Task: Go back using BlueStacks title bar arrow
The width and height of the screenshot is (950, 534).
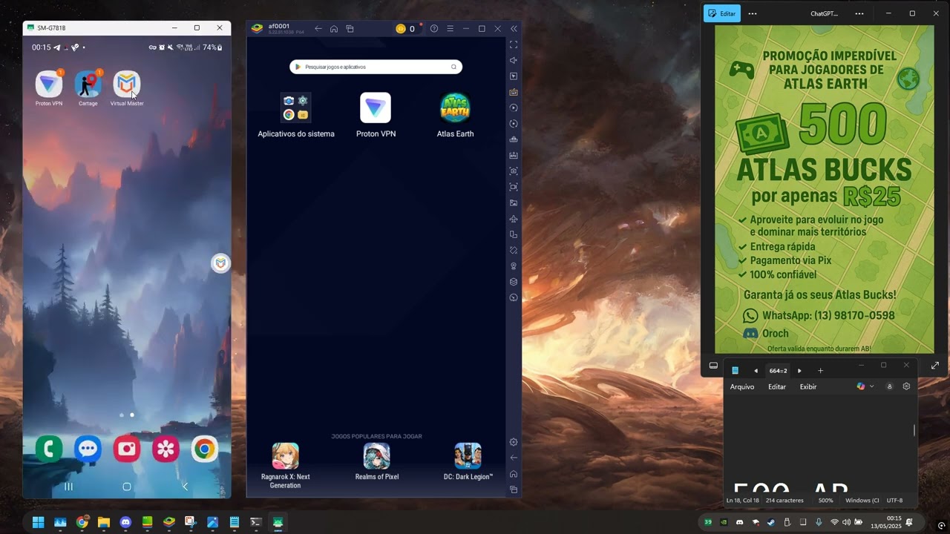Action: pyautogui.click(x=318, y=28)
